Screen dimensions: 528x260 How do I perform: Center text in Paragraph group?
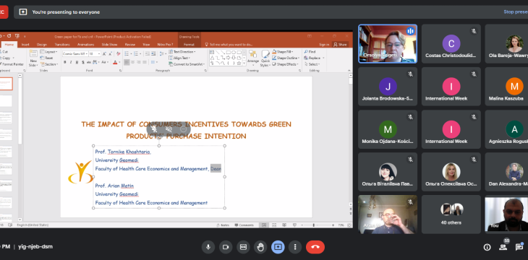pyautogui.click(x=132, y=62)
